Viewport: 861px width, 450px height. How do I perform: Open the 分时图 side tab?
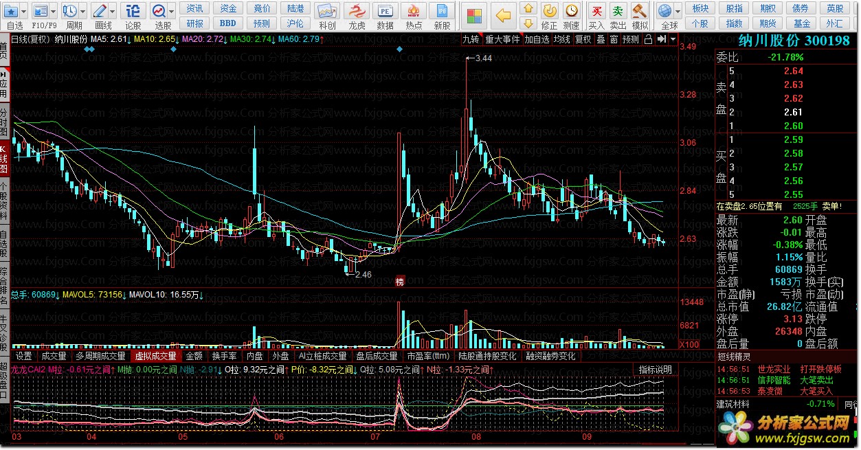click(x=4, y=122)
